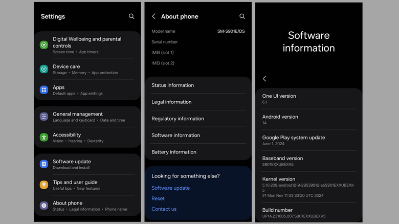Open Battery information
The height and width of the screenshot is (224, 399).
198,152
